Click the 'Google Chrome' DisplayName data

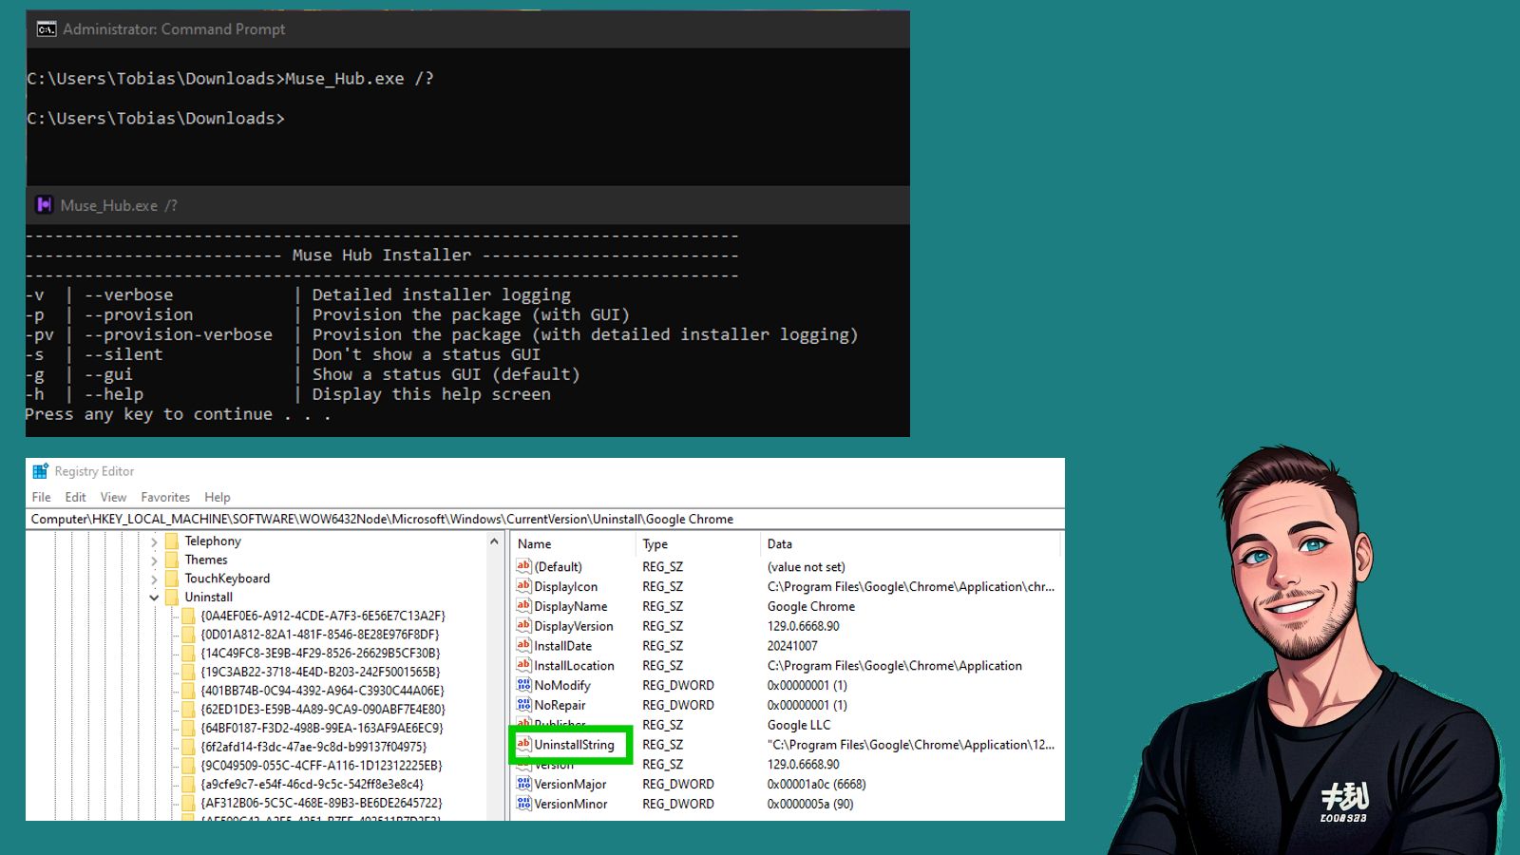click(x=811, y=606)
